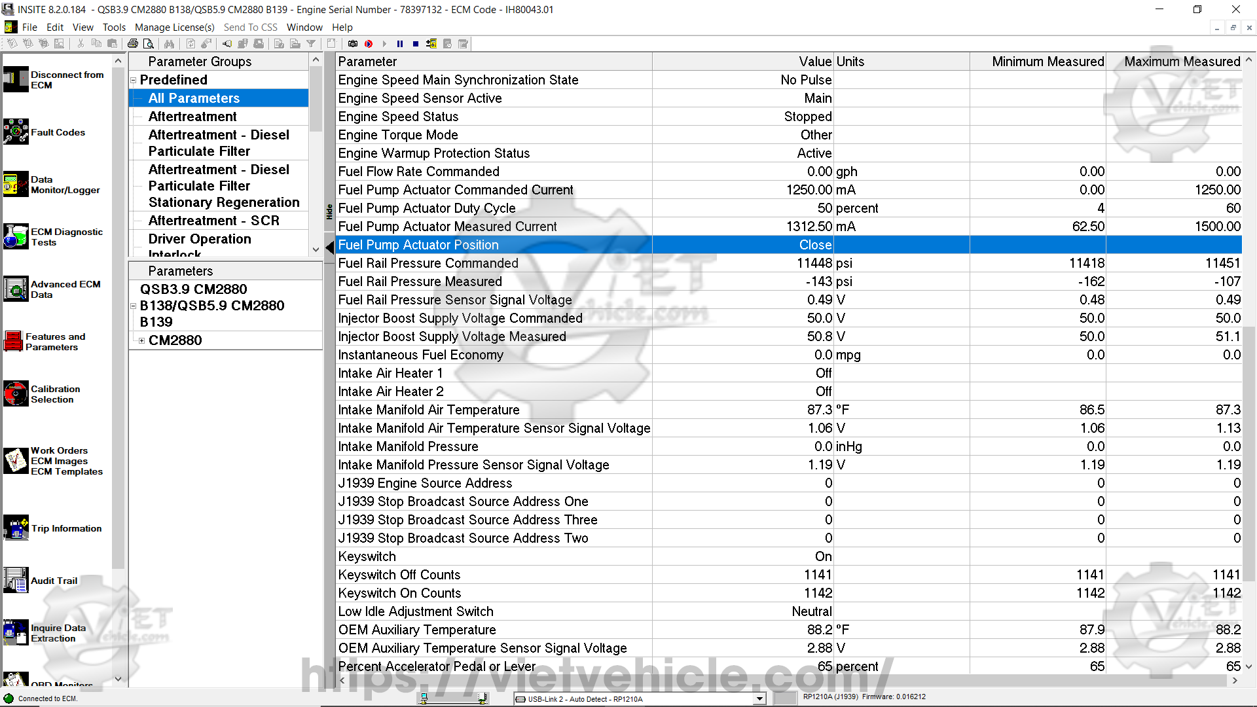Screen dimensions: 1257x707
Task: Pause monitoring with the pause button
Action: coord(400,44)
